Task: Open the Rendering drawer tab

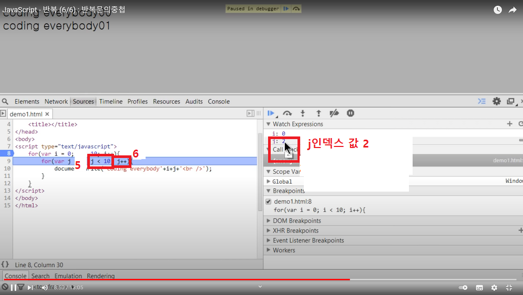Action: (x=101, y=276)
